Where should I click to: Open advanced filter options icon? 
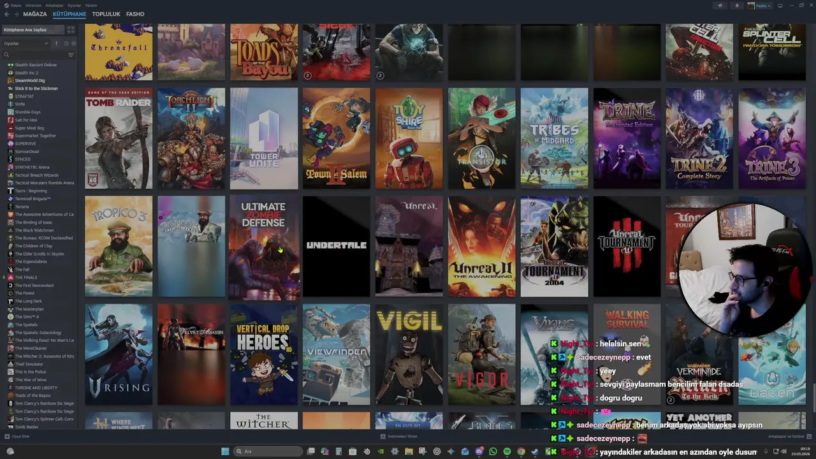tap(71, 55)
